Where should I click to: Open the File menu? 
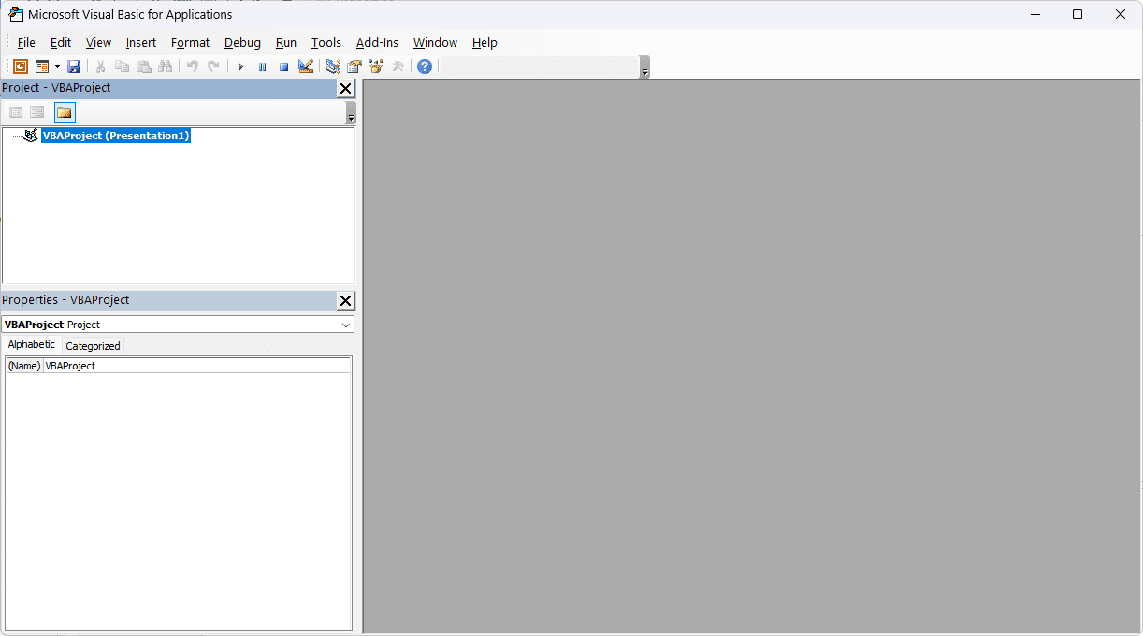coord(26,43)
